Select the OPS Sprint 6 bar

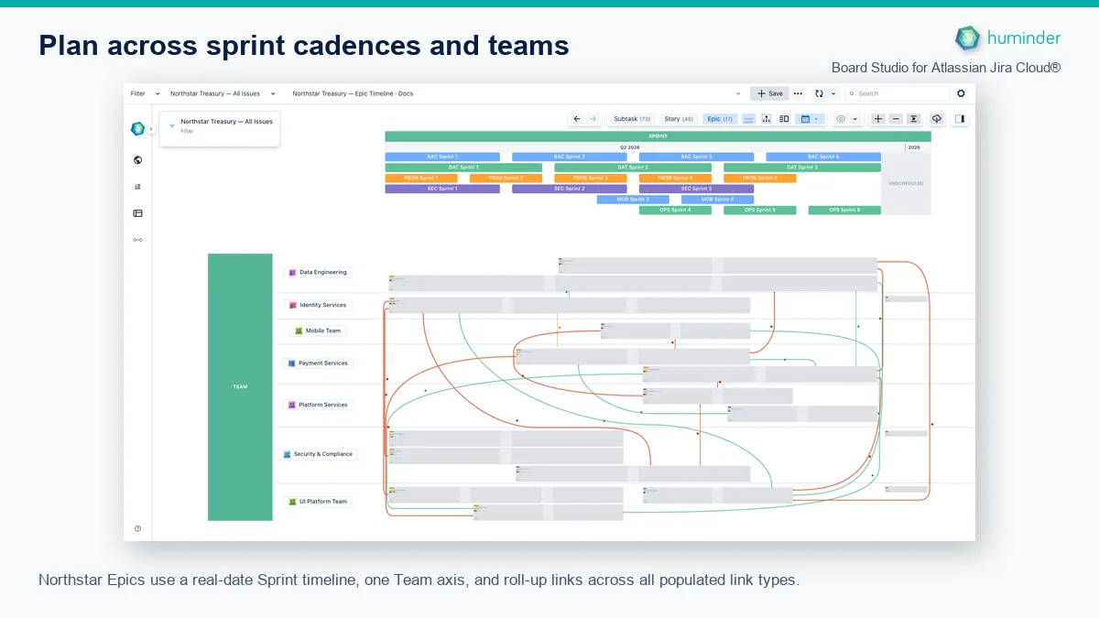point(844,210)
